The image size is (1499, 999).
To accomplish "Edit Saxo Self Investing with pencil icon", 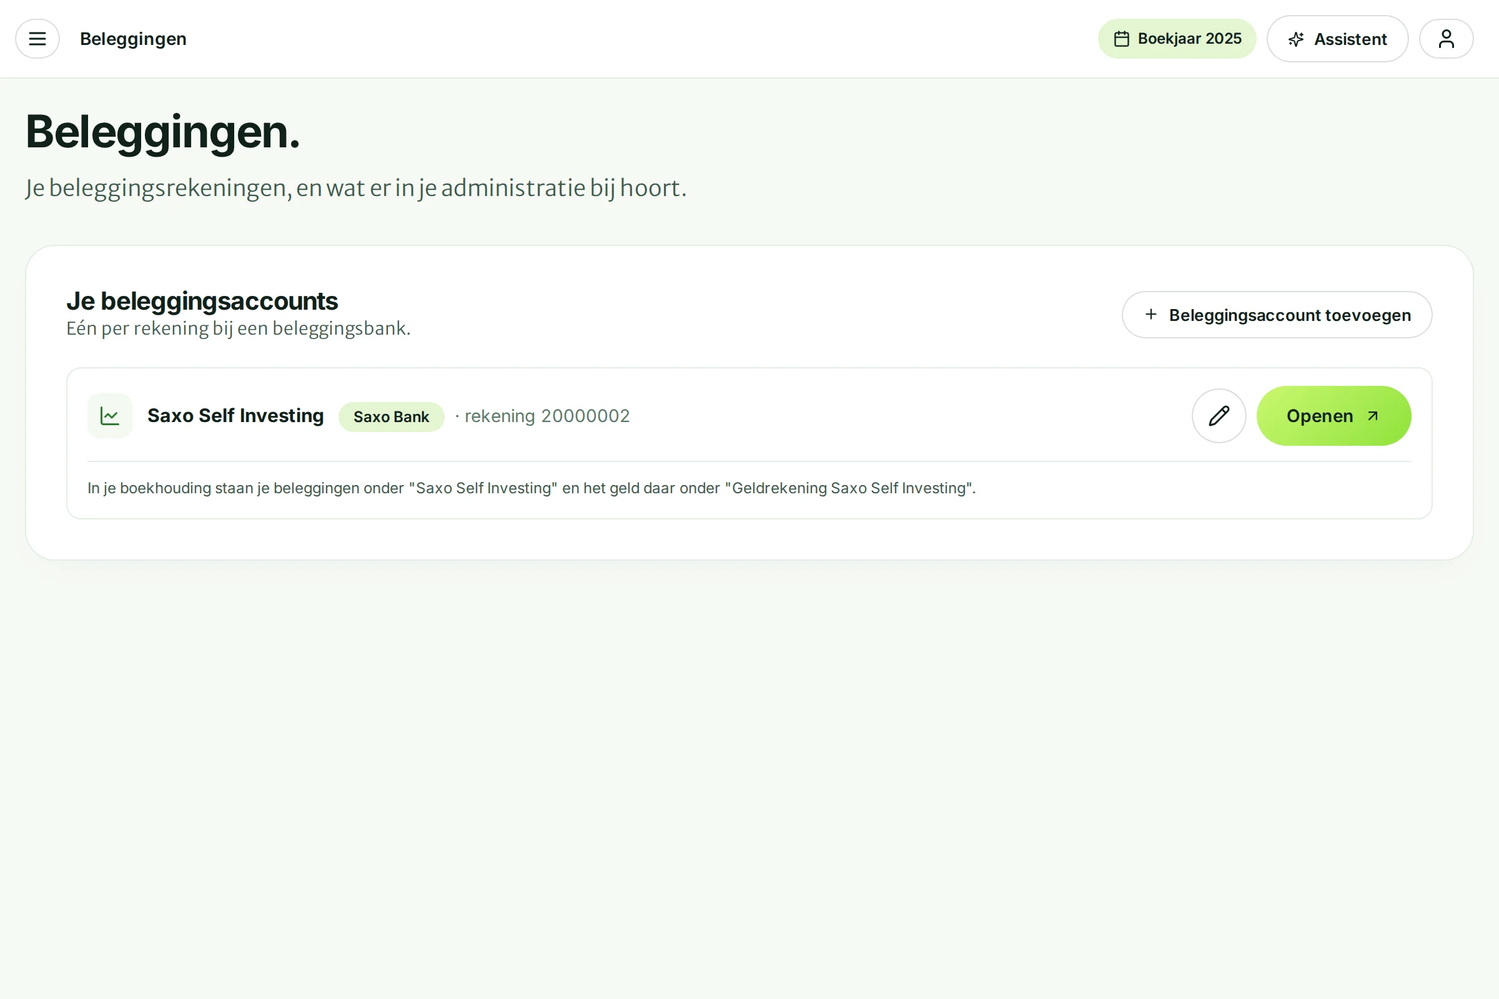I will coord(1219,416).
